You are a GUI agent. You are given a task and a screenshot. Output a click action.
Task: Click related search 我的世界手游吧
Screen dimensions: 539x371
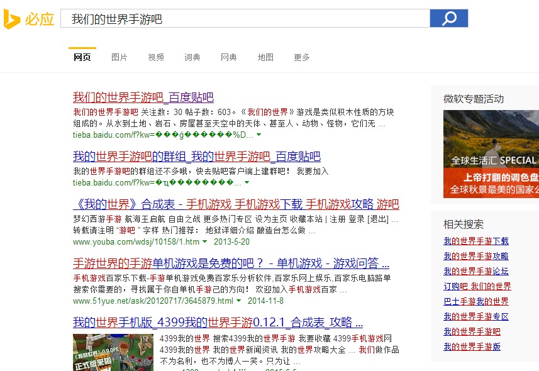click(472, 332)
